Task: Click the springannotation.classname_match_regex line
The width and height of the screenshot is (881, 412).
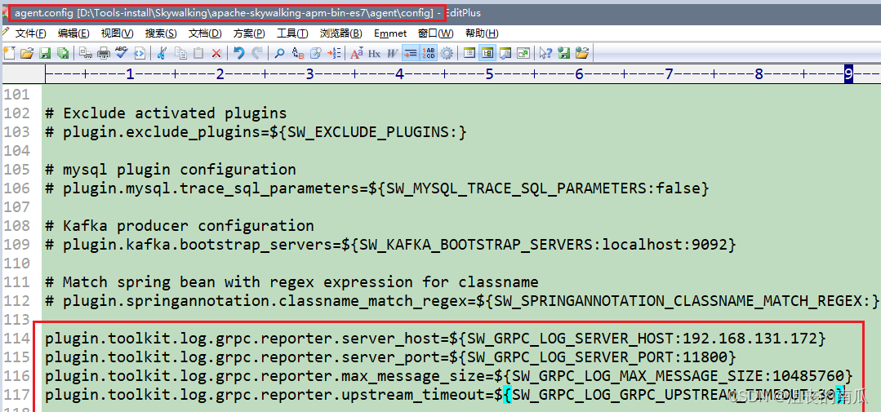Action: coord(462,301)
